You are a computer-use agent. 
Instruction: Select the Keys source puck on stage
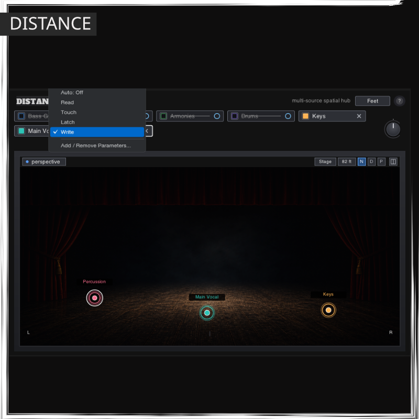[x=328, y=310]
